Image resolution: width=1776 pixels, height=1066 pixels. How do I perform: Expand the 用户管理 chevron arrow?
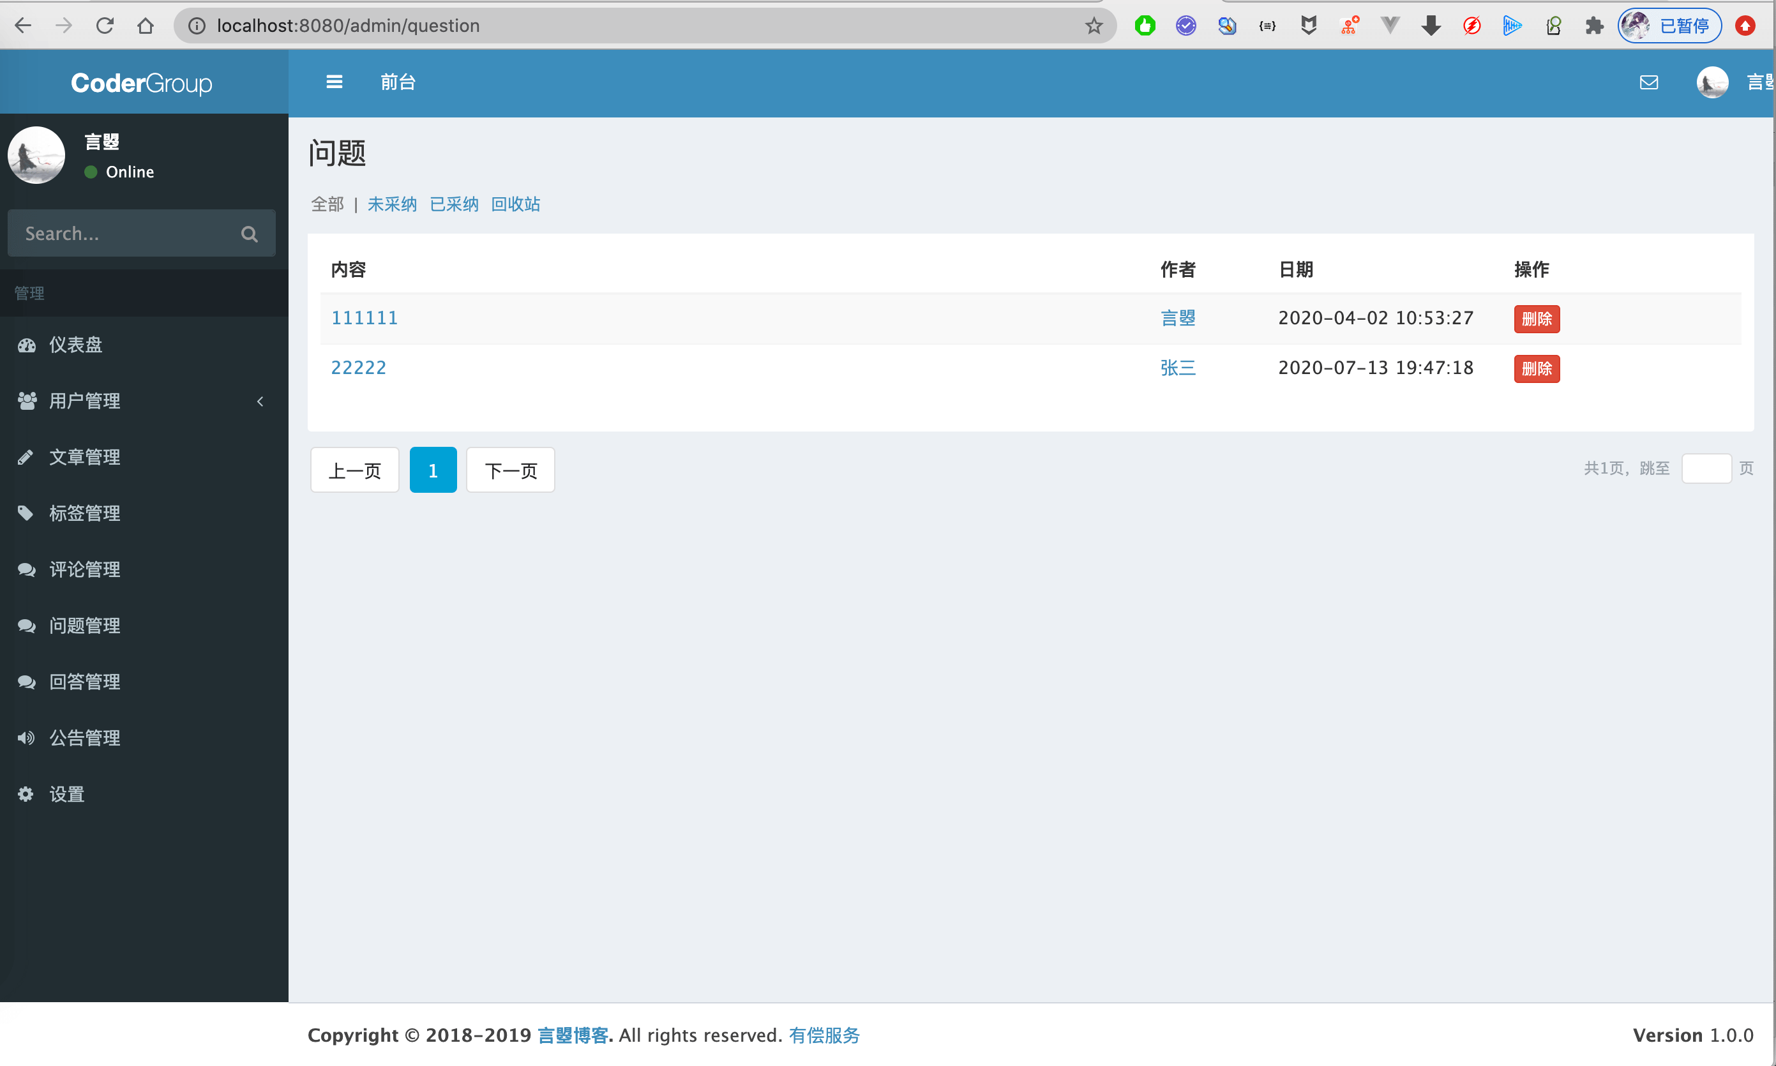[260, 401]
